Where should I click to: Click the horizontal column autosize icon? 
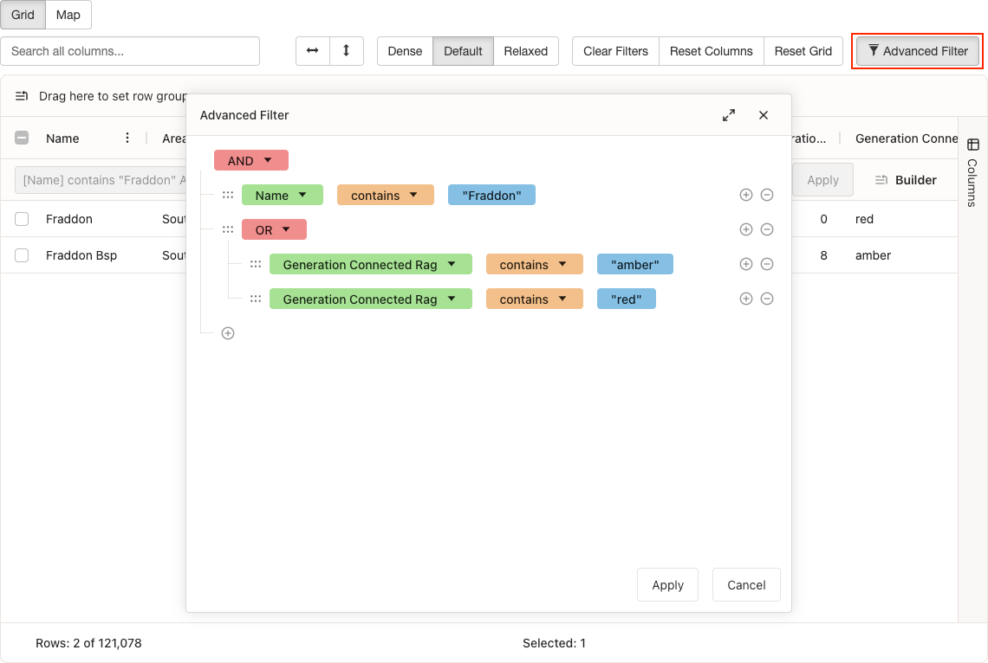(312, 51)
